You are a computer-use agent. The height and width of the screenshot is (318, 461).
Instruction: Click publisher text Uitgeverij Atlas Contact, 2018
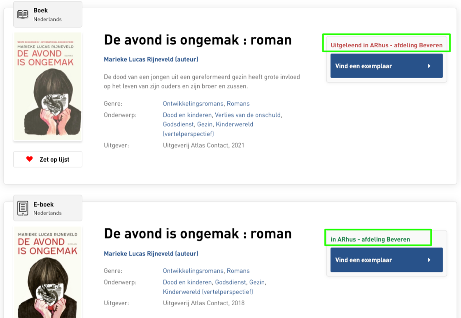click(203, 303)
